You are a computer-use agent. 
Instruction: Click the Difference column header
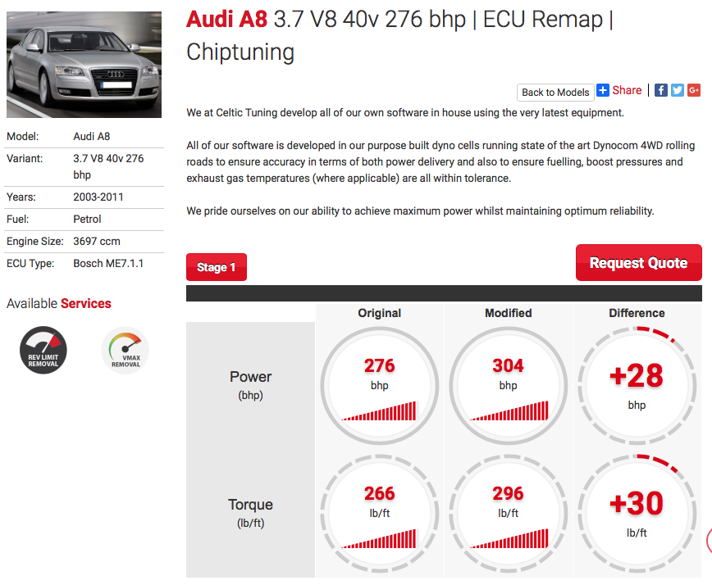[x=637, y=313]
